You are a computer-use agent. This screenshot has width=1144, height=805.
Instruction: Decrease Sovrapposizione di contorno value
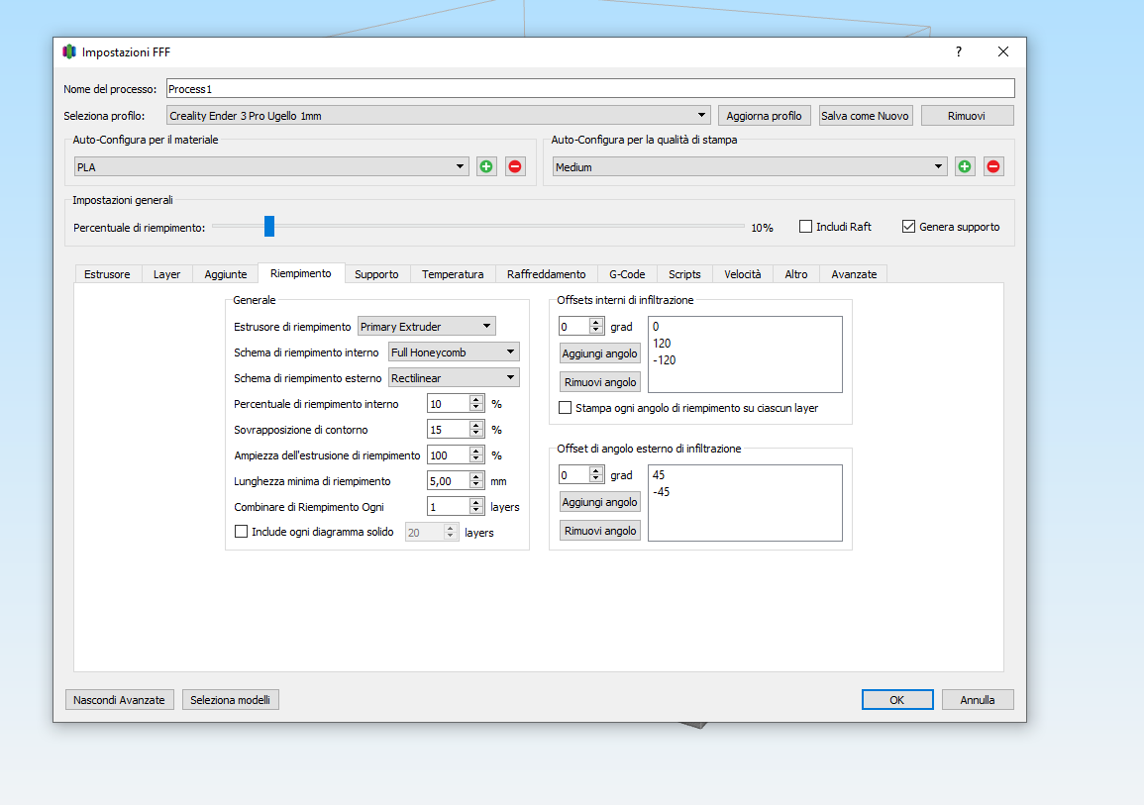tap(476, 434)
